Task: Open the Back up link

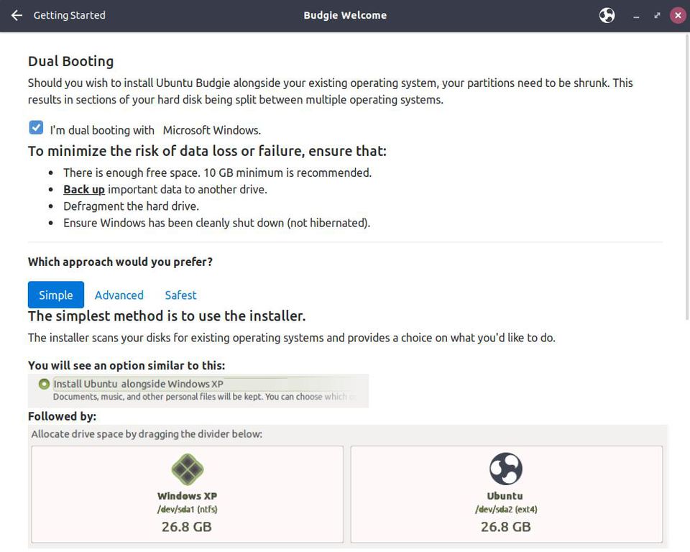Action: [84, 189]
